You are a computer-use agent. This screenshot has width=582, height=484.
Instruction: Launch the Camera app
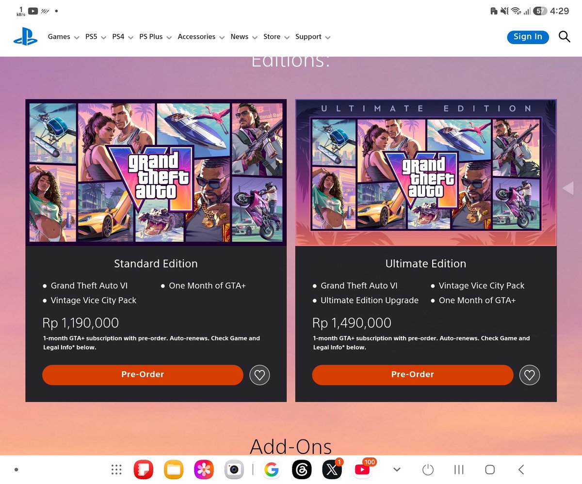pyautogui.click(x=234, y=469)
